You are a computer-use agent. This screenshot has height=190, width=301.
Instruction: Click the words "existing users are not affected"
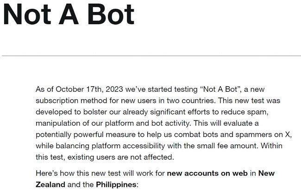[120, 158]
